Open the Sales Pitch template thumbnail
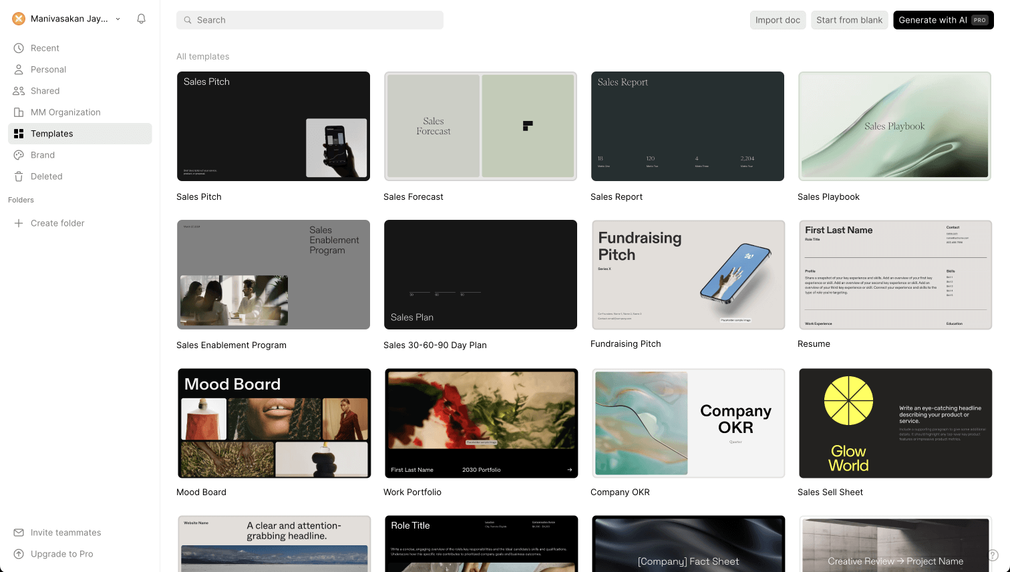Viewport: 1010px width, 572px height. pos(273,126)
